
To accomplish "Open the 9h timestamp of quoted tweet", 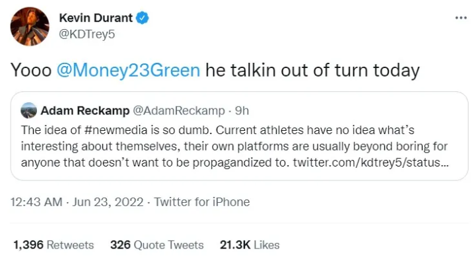I will coord(242,111).
